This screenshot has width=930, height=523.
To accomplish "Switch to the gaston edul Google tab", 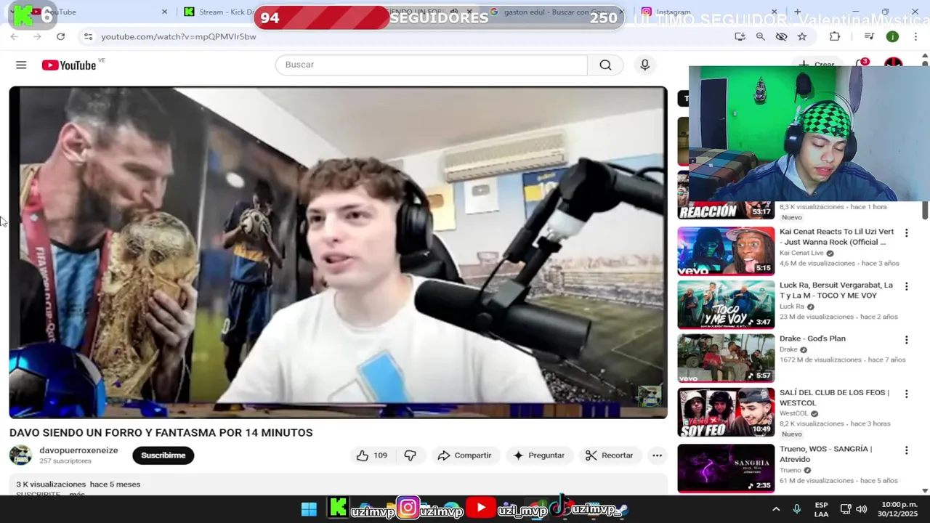I will [556, 12].
